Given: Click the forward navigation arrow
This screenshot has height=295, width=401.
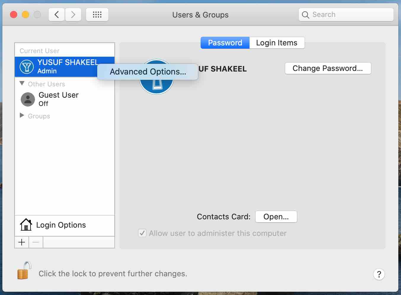Looking at the screenshot, I should click(x=73, y=14).
